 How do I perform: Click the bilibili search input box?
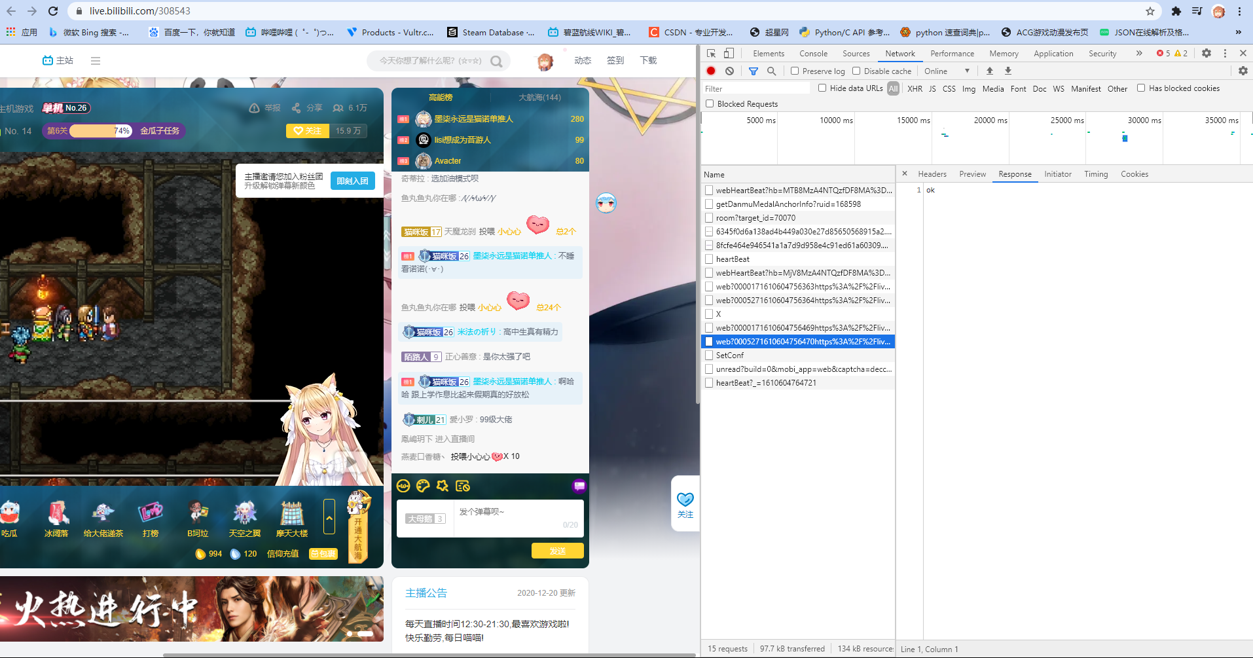[x=431, y=61]
